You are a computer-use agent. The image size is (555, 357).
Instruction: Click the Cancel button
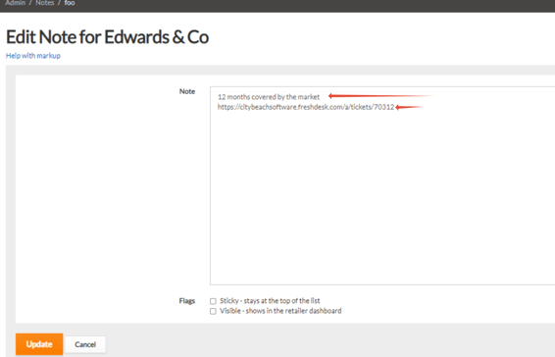pos(85,344)
